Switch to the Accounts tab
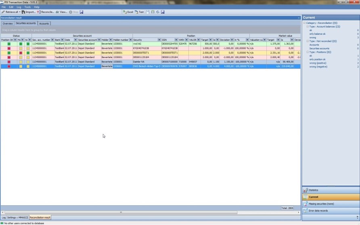The height and width of the screenshot is (225, 360). tap(44, 23)
